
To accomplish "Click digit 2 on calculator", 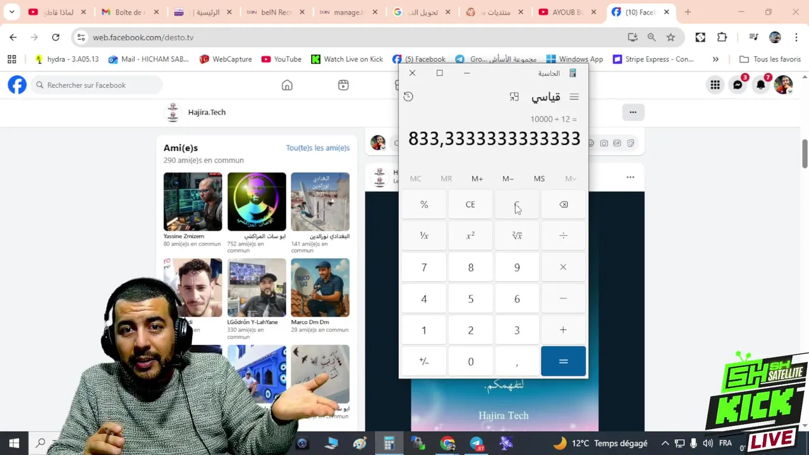I will [x=470, y=330].
